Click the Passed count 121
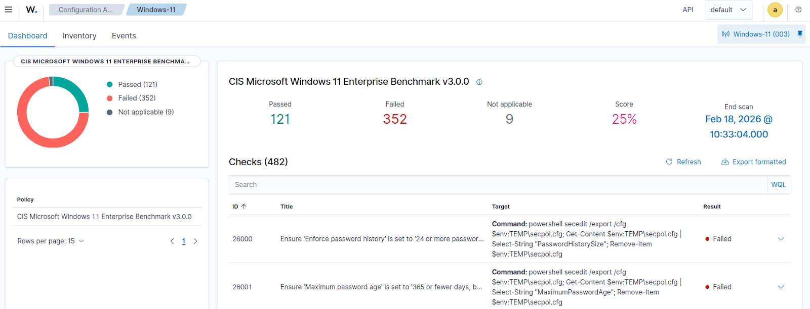The height and width of the screenshot is (309, 810). [280, 119]
